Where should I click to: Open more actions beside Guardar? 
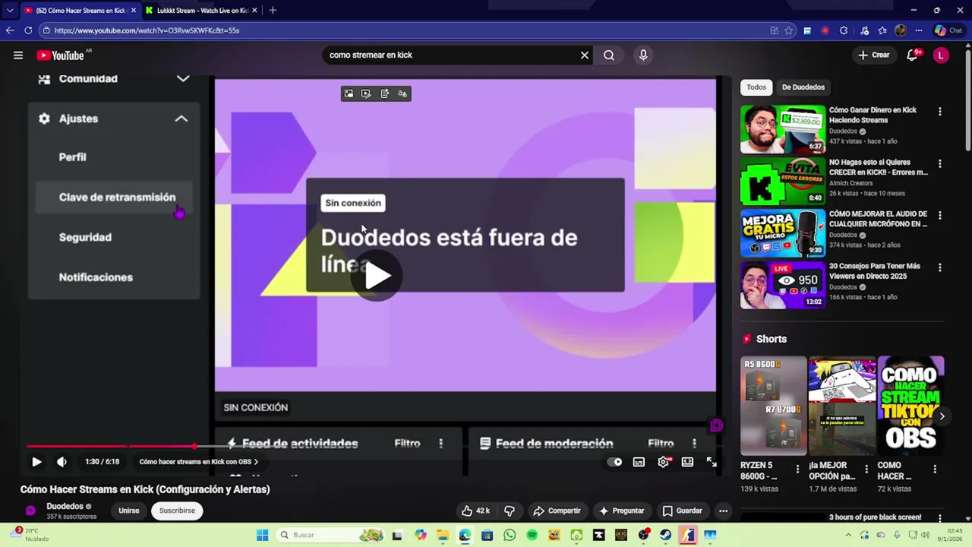[x=724, y=511]
